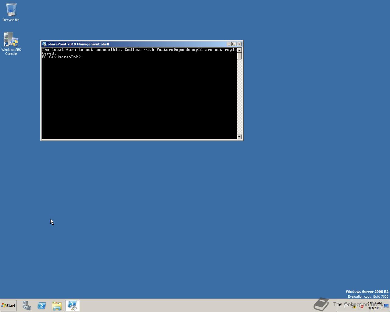The height and width of the screenshot is (312, 390).
Task: Launch Server Manager from the taskbar
Action: [x=27, y=305]
